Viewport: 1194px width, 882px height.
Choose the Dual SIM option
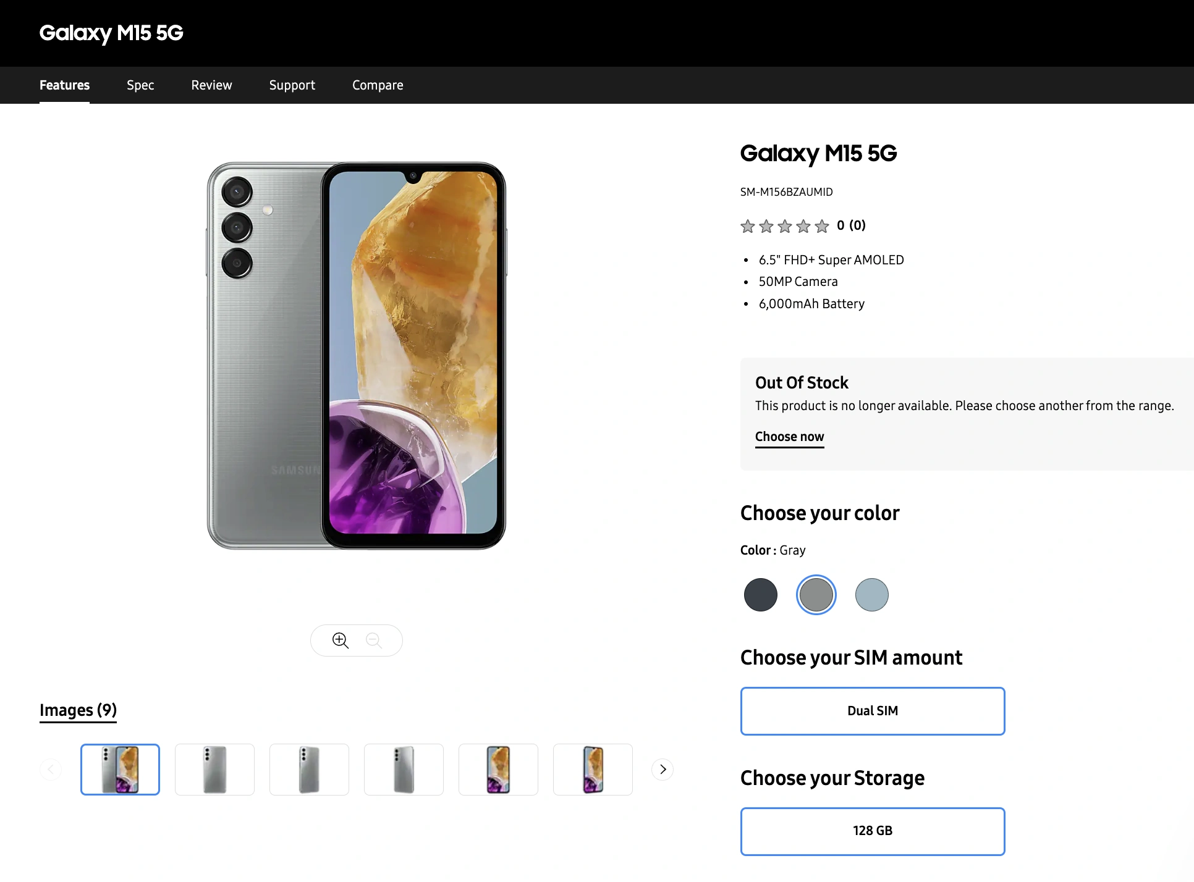(x=873, y=711)
